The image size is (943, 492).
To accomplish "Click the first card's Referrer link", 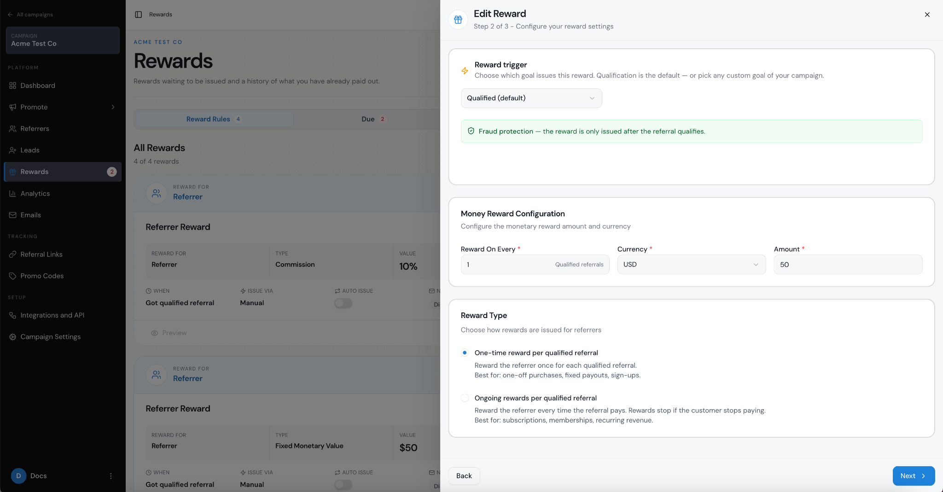I will coord(188,197).
